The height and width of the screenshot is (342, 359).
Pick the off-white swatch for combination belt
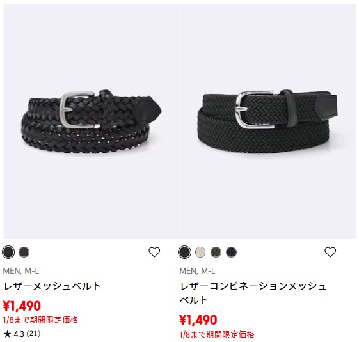200,252
